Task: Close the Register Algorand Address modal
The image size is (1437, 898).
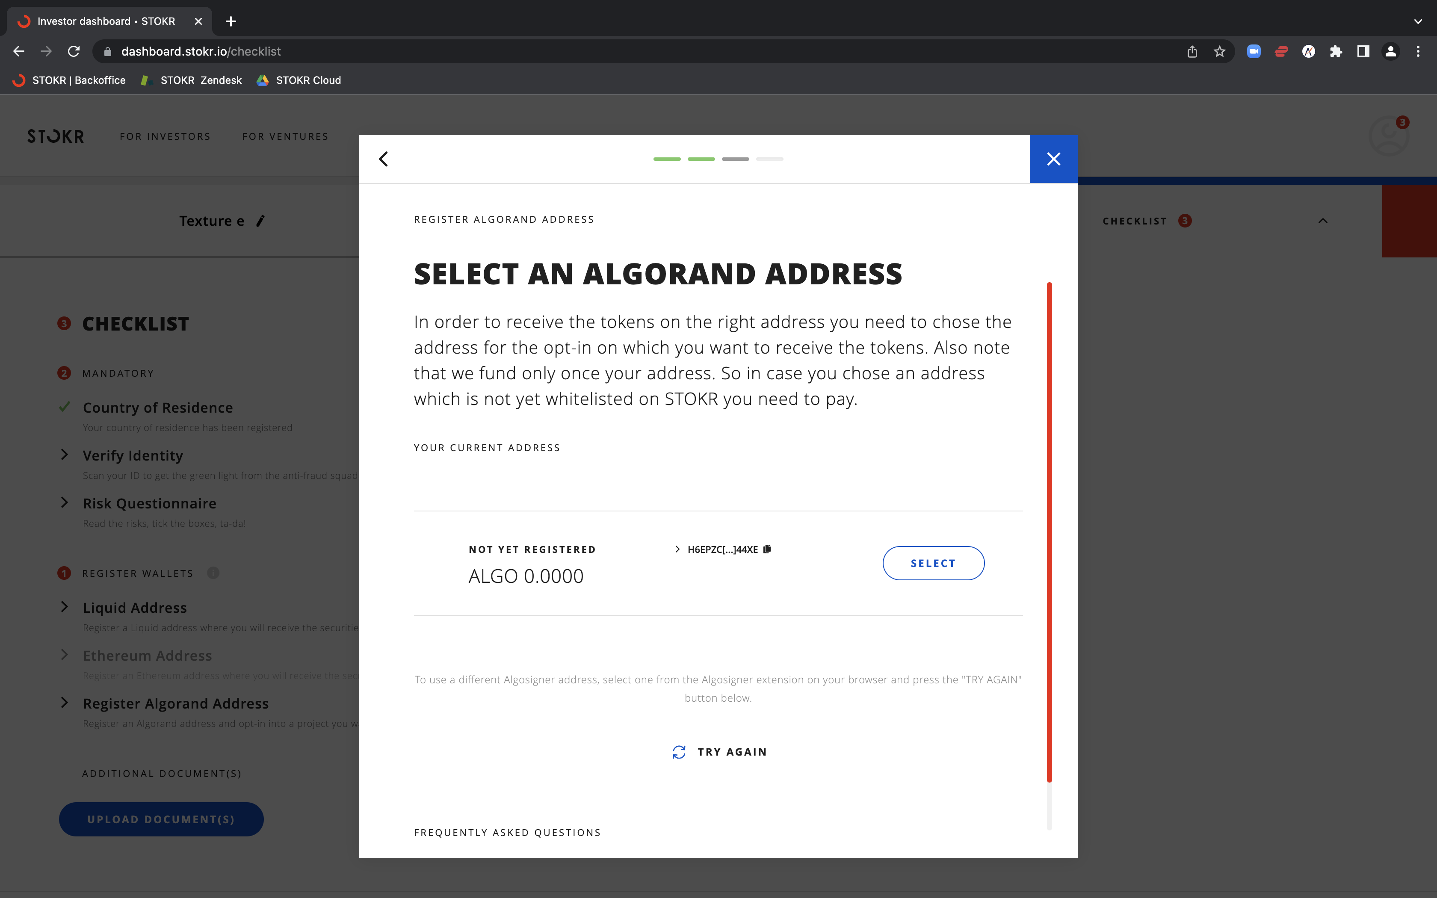Action: (1053, 159)
